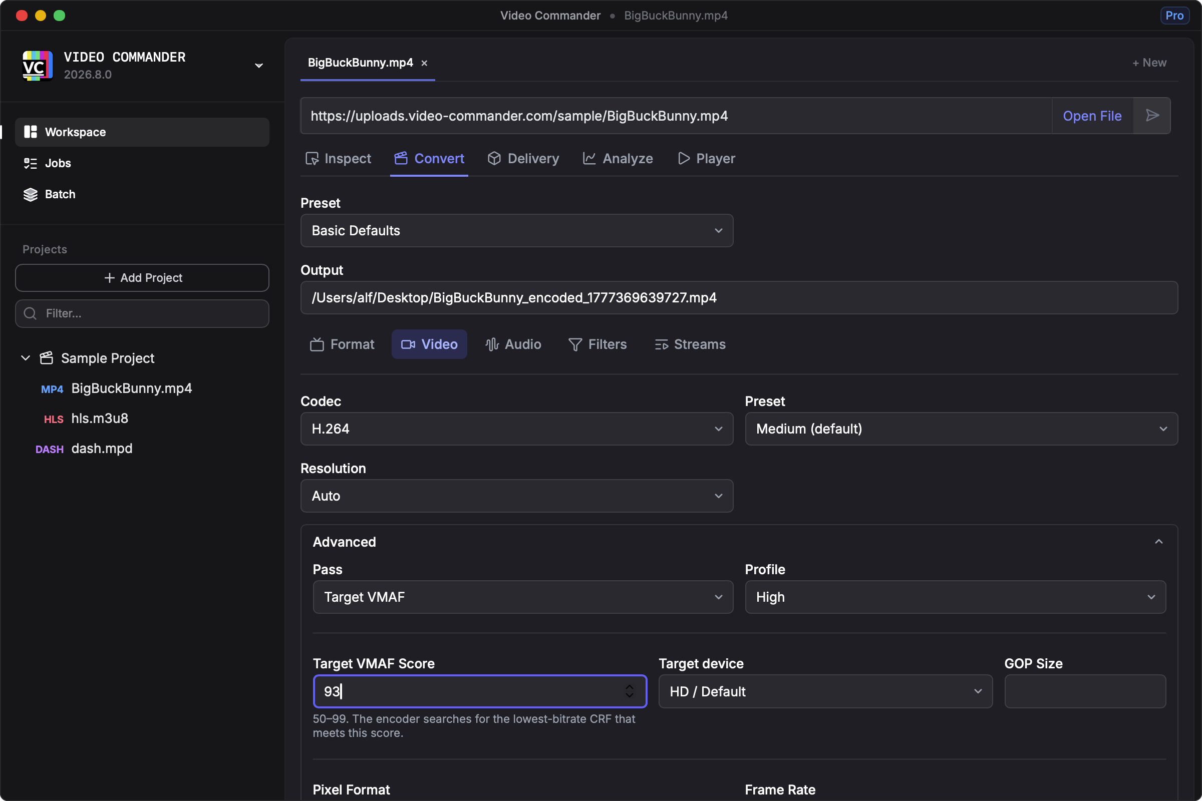Click the Pro badge in the title bar
Screen dimensions: 1202x801
pos(1174,16)
